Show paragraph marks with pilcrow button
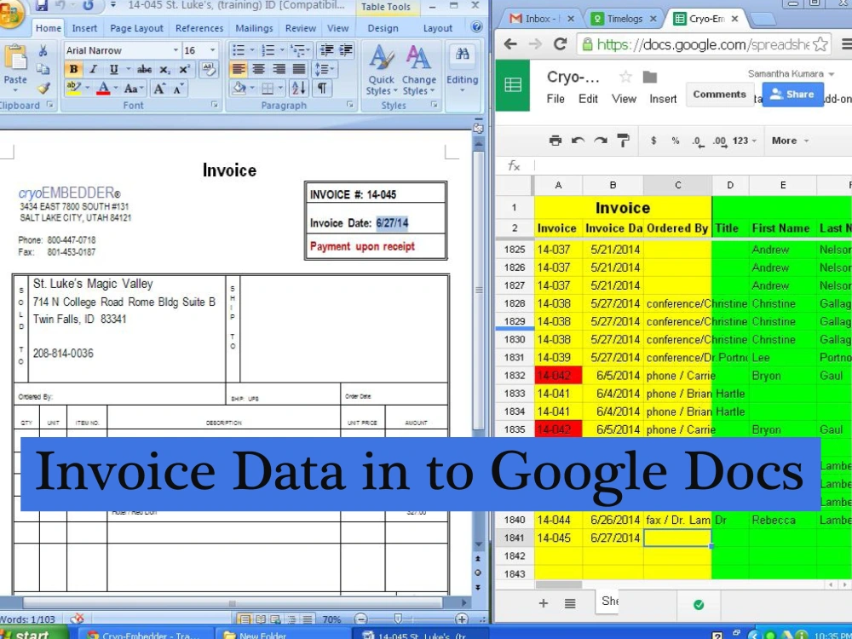The width and height of the screenshot is (852, 639). coord(322,88)
